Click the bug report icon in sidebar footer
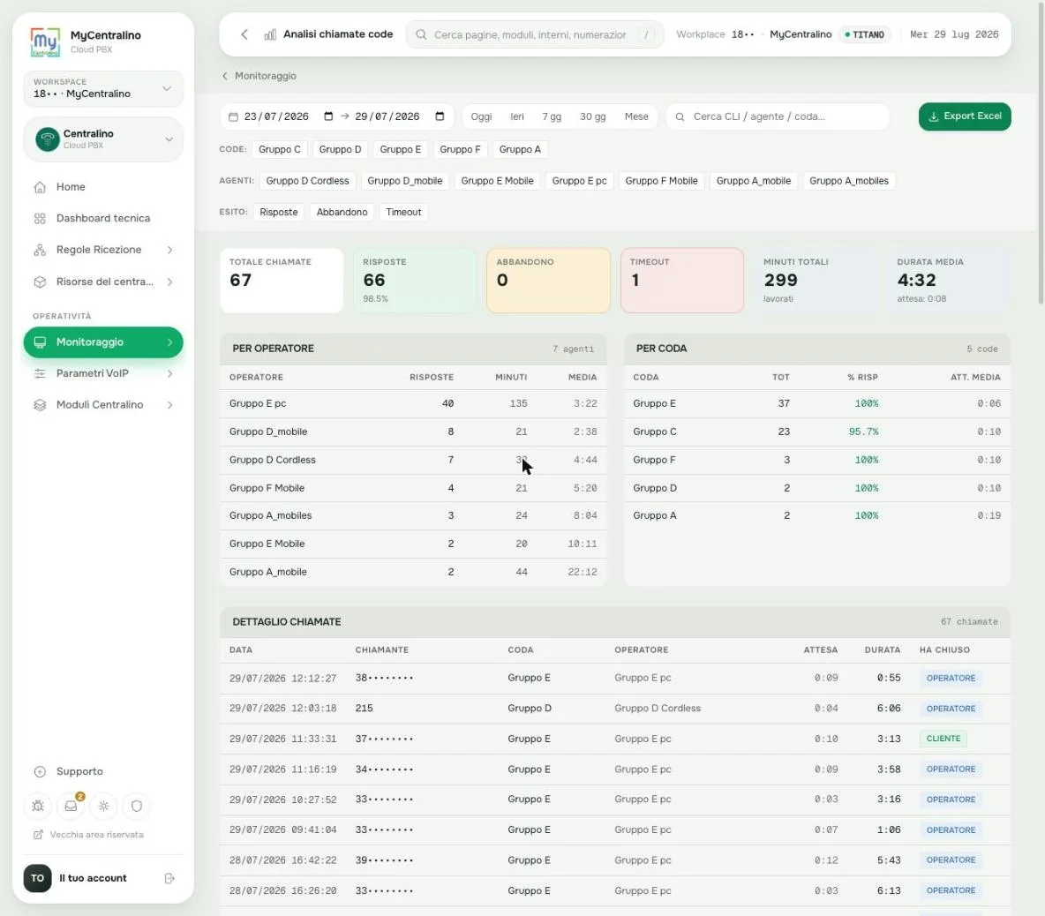The image size is (1045, 916). tap(38, 806)
